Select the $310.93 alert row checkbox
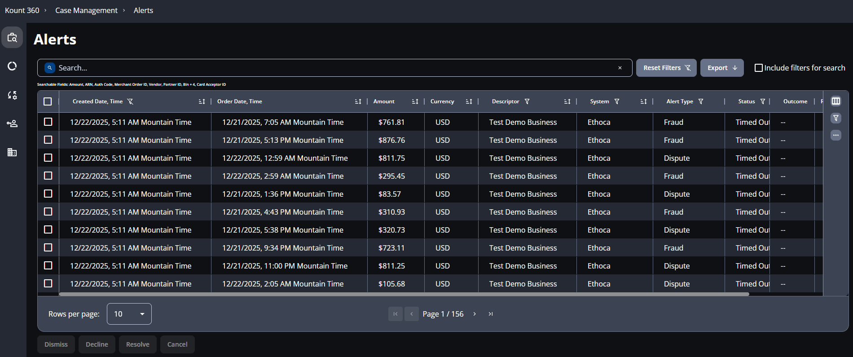Image resolution: width=853 pixels, height=357 pixels. tap(48, 212)
